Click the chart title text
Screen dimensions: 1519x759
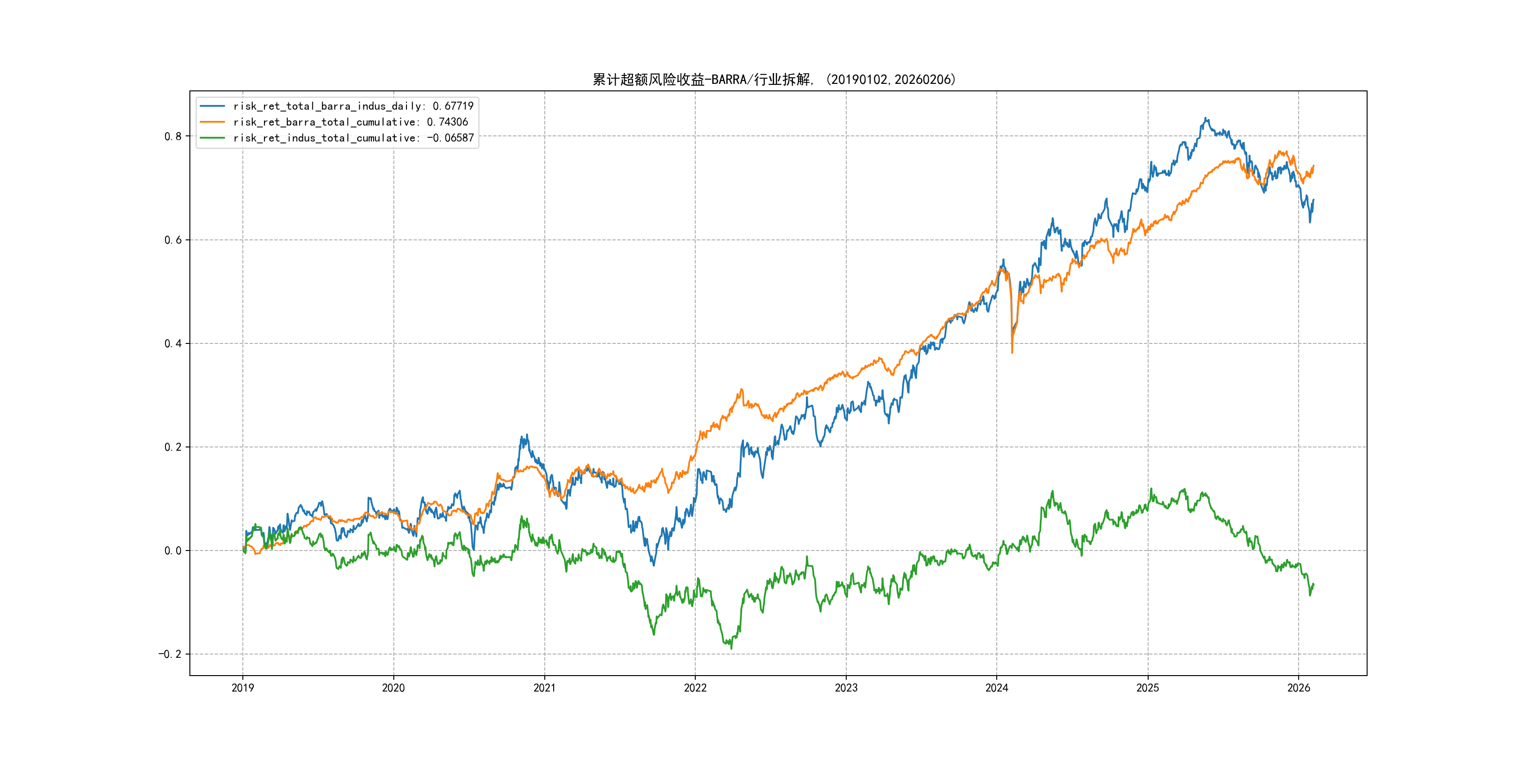click(774, 80)
